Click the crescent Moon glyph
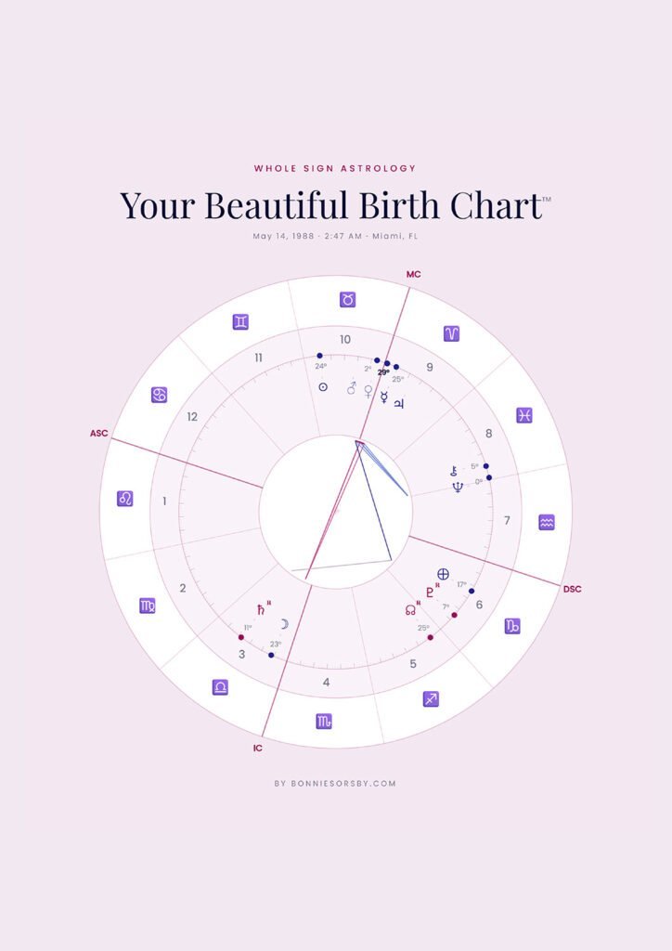 pyautogui.click(x=284, y=624)
